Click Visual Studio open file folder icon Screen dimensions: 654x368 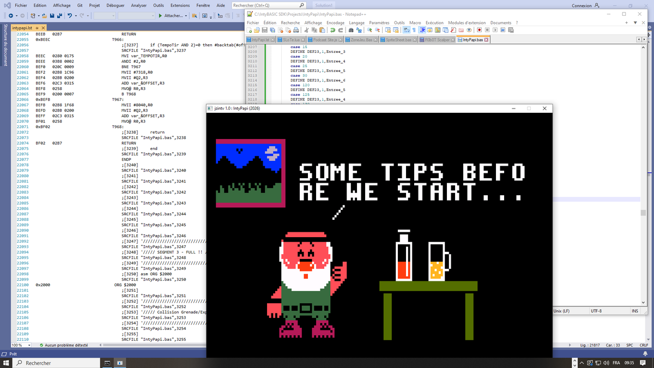(44, 15)
